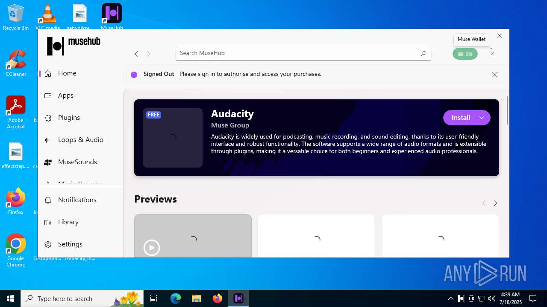This screenshot has width=547, height=307.
Task: Click the FREE badge on Audacity
Action: tap(154, 115)
